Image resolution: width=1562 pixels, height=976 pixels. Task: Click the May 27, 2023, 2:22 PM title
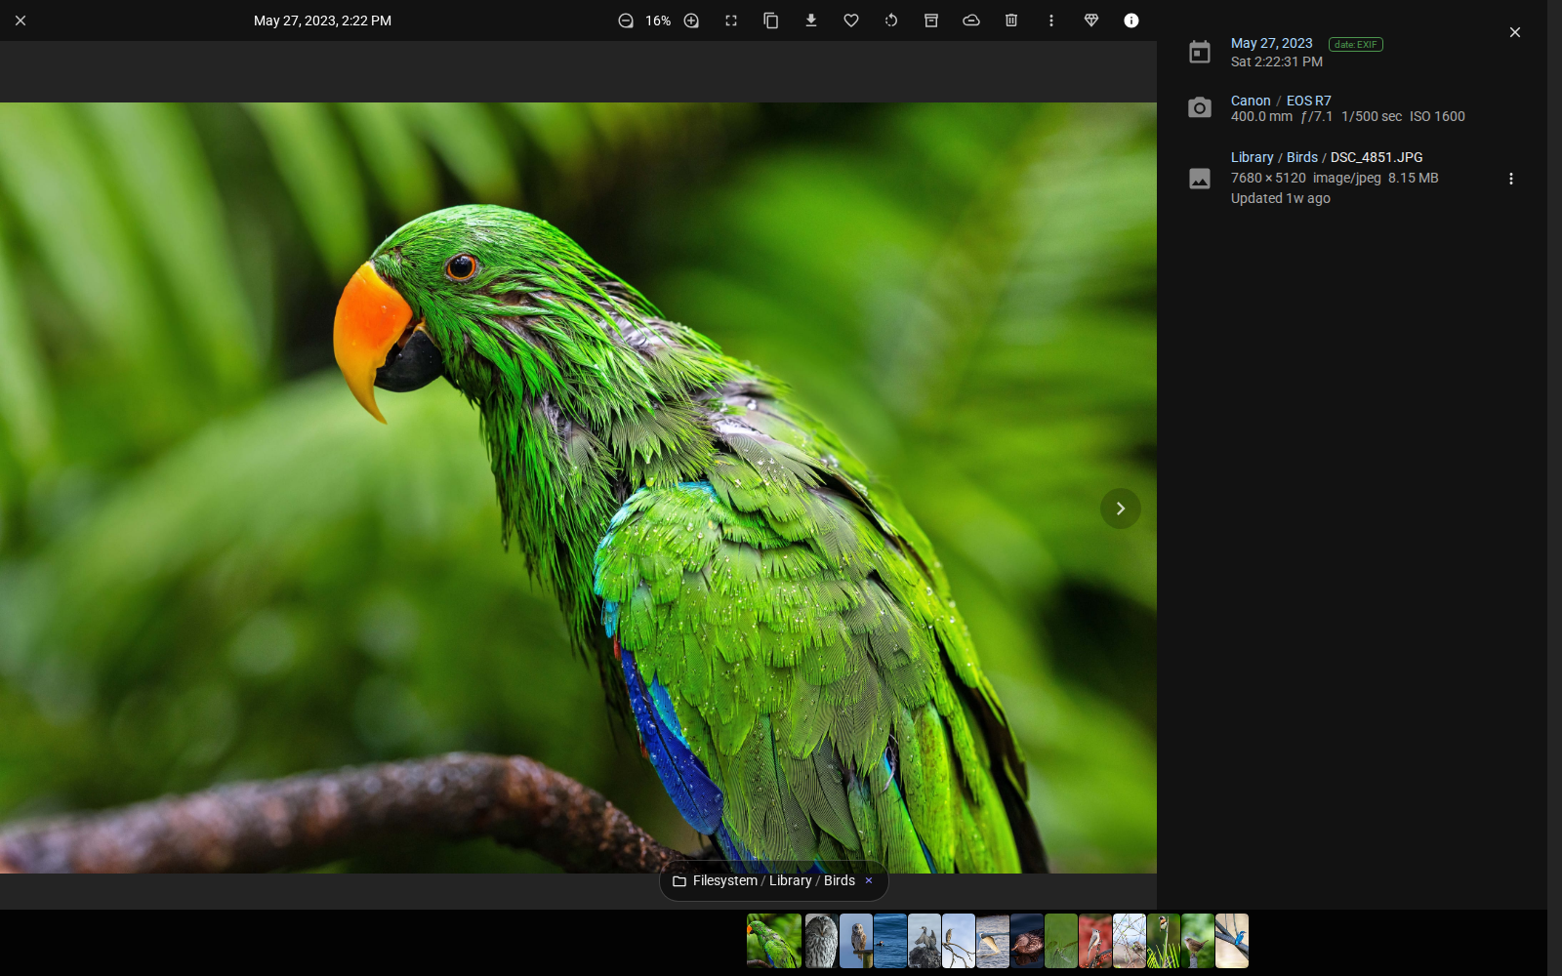(x=322, y=20)
